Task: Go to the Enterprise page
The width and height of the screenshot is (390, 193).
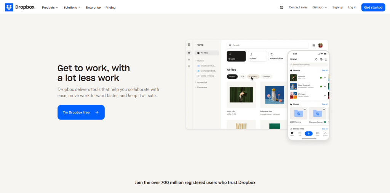Action: 93,8
